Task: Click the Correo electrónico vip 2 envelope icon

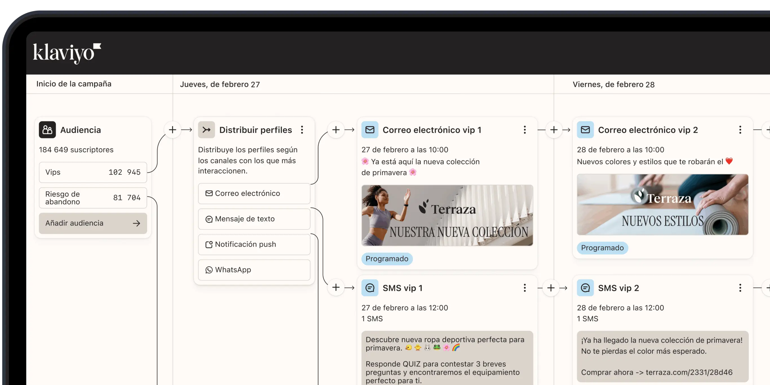Action: (585, 130)
